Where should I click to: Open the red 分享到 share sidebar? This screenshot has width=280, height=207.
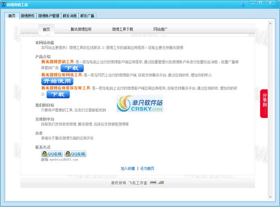(x=264, y=103)
